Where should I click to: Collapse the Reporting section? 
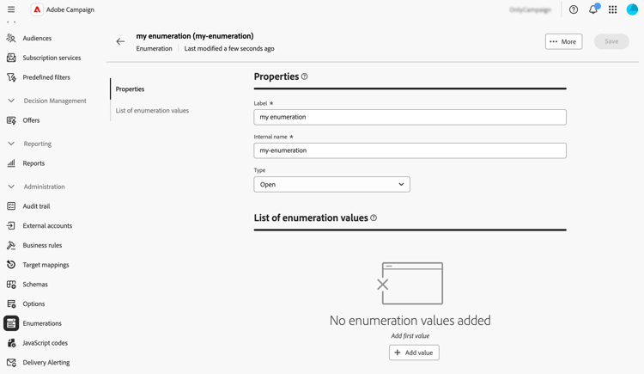pos(11,144)
